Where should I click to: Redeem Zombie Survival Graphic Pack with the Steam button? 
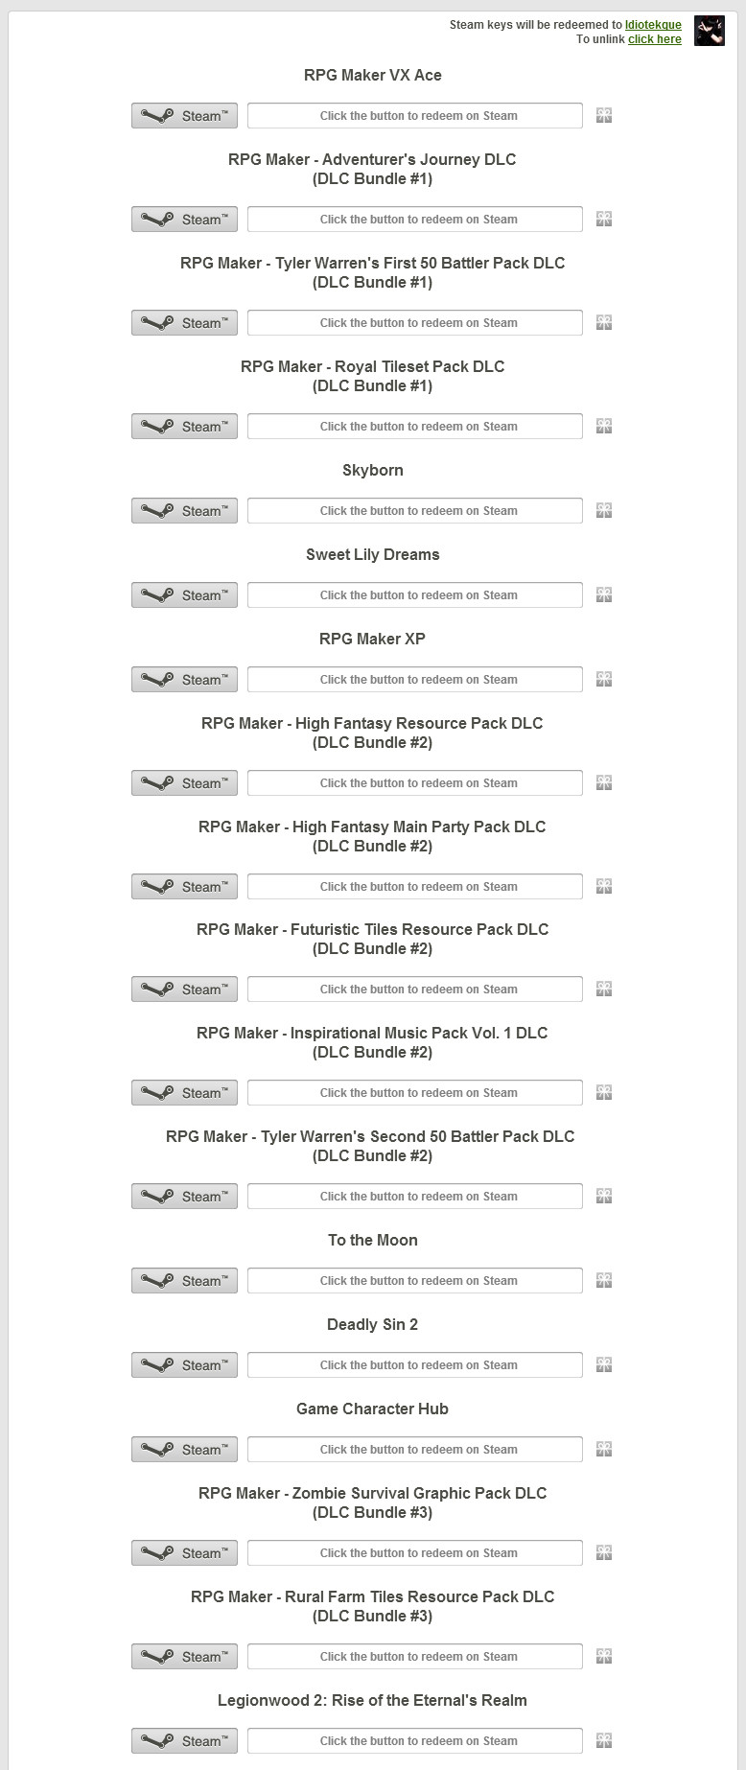tap(184, 1552)
